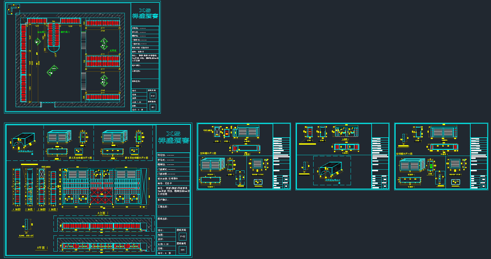Click the P-01 page number box
This screenshot has width=491, height=259.
[x=153, y=96]
